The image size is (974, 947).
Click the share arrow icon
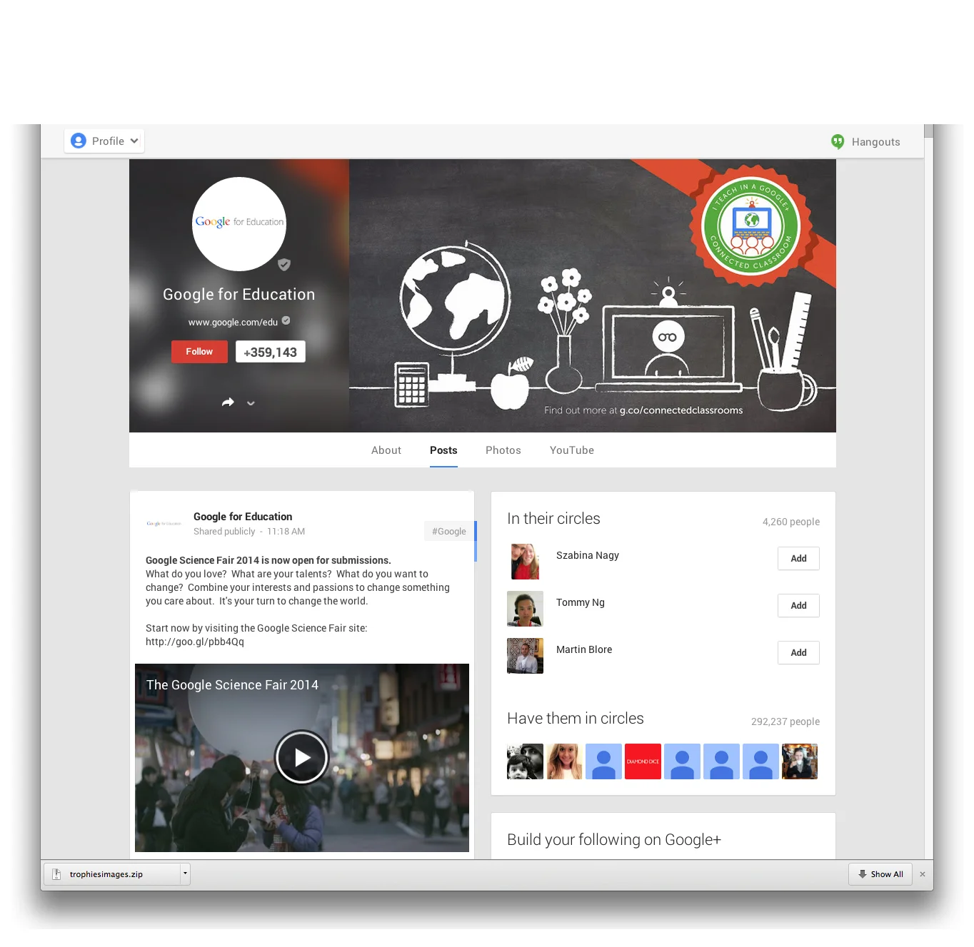pyautogui.click(x=228, y=402)
